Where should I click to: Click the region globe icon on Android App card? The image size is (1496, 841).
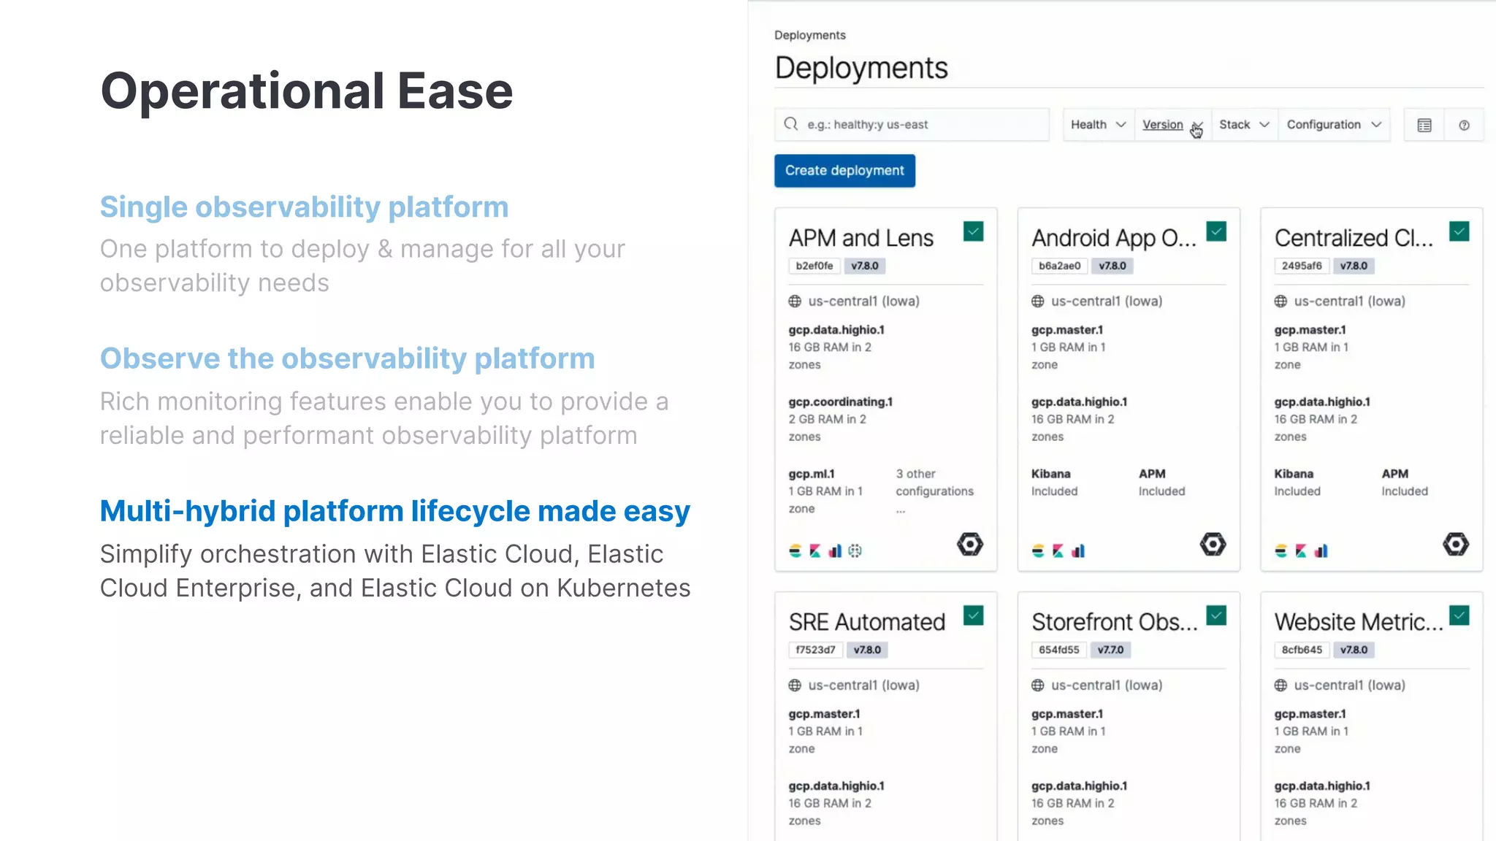point(1037,301)
